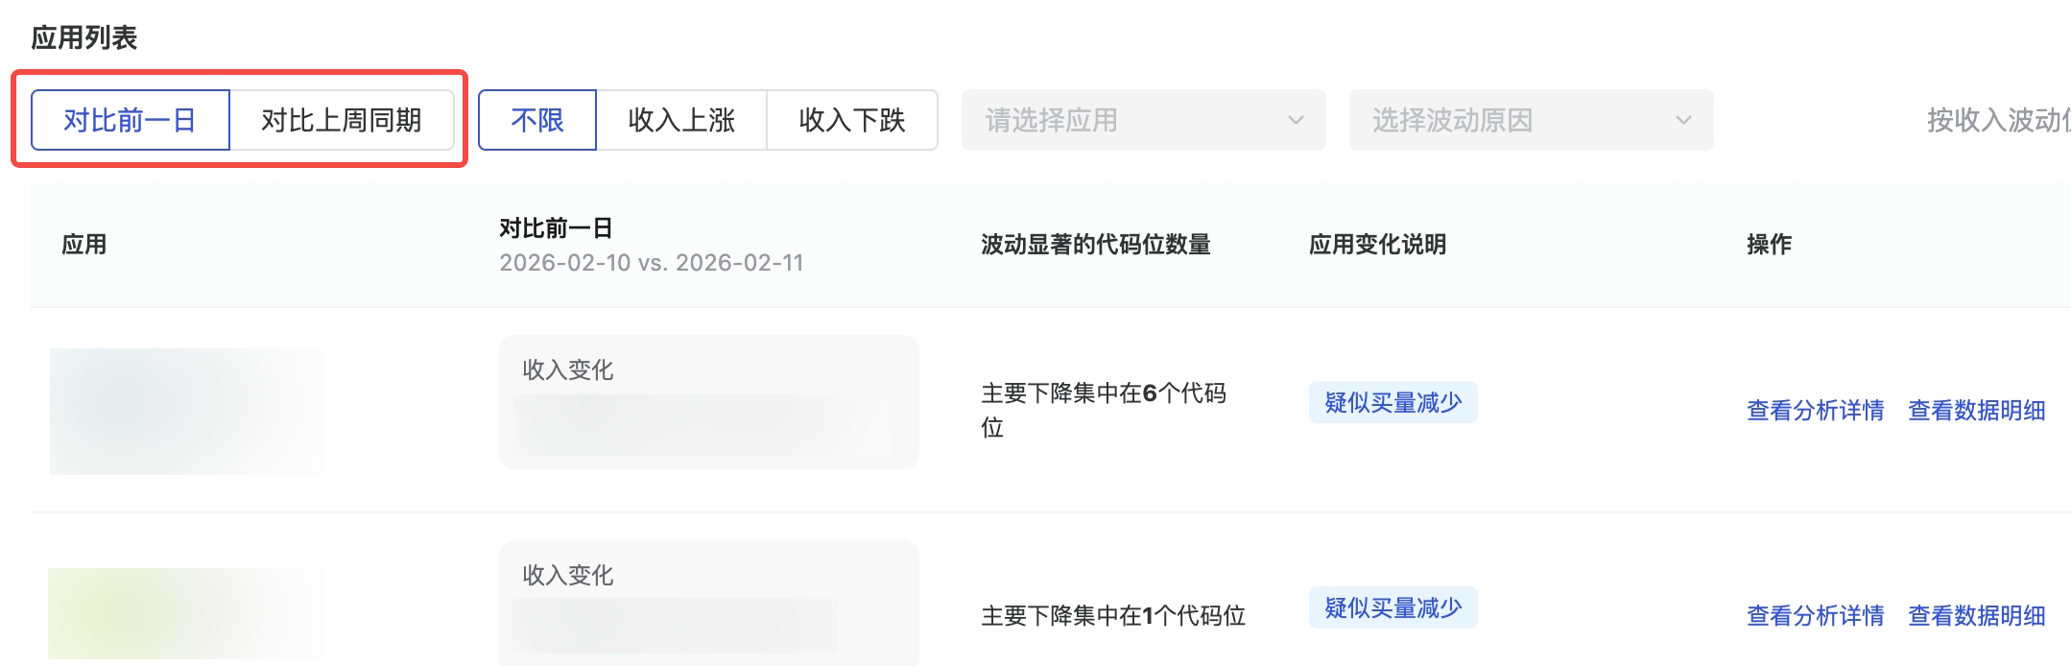This screenshot has width=2071, height=666.
Task: Click first row 疑似买量减少 tag
Action: click(x=1393, y=402)
